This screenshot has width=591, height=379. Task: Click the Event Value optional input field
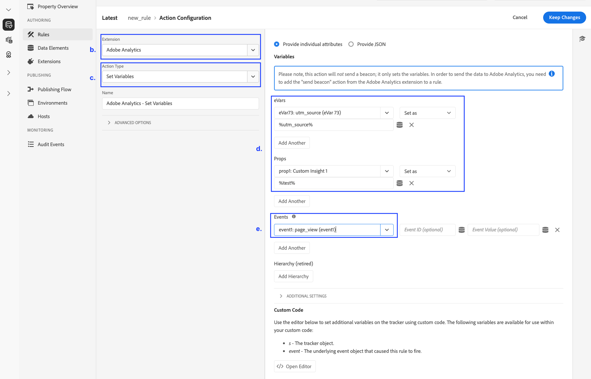[503, 230]
